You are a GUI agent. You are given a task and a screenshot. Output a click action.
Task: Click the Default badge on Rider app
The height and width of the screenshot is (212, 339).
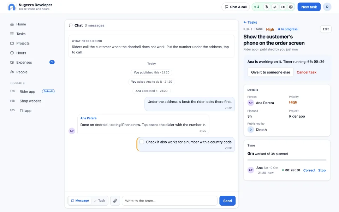tap(48, 91)
